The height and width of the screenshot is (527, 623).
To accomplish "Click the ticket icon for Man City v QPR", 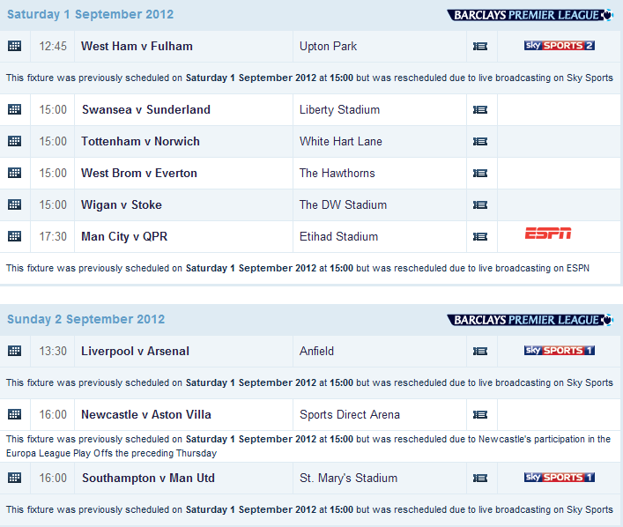I will point(480,236).
